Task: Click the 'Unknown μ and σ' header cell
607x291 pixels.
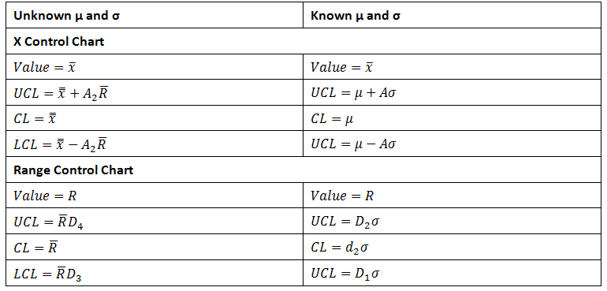Action: point(155,16)
